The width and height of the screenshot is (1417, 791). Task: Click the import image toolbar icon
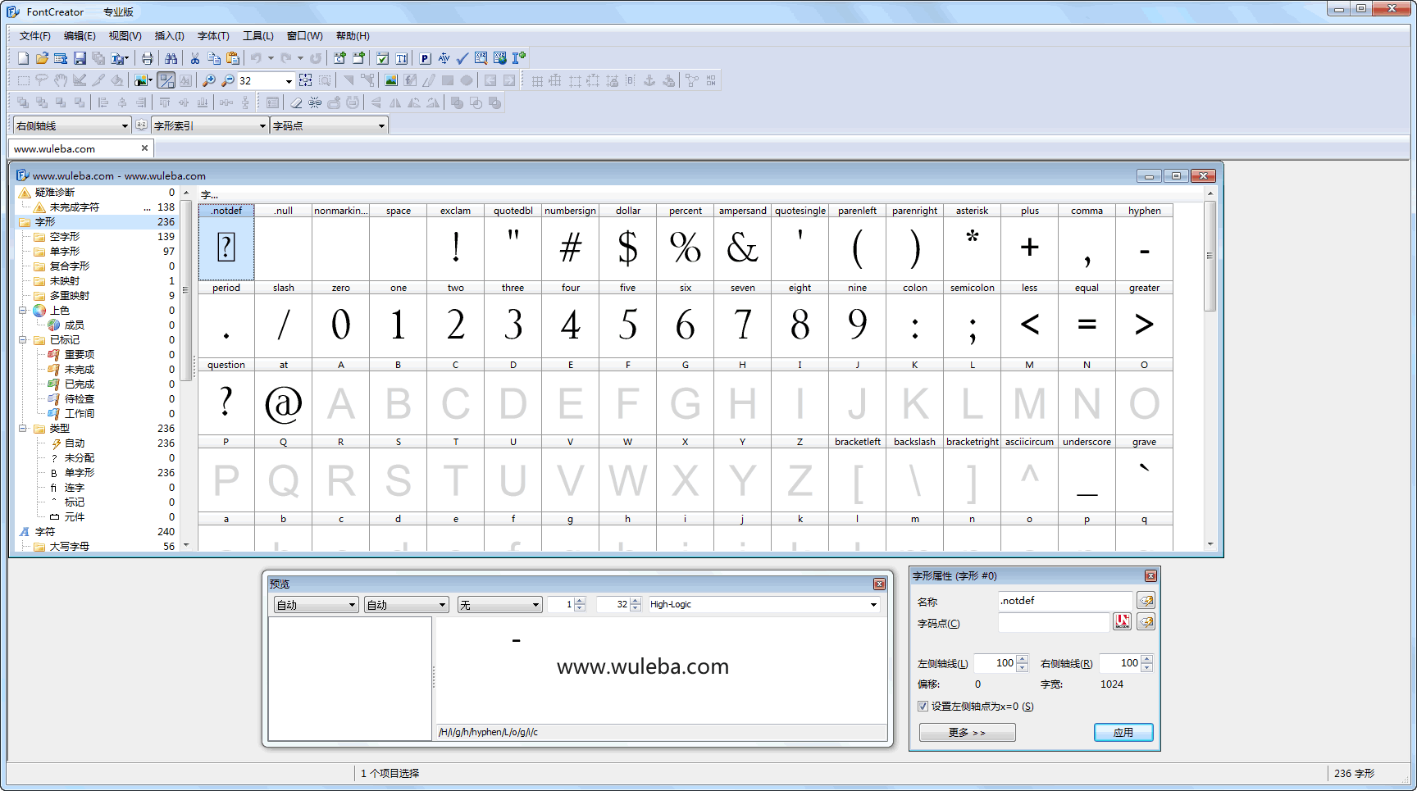point(391,80)
